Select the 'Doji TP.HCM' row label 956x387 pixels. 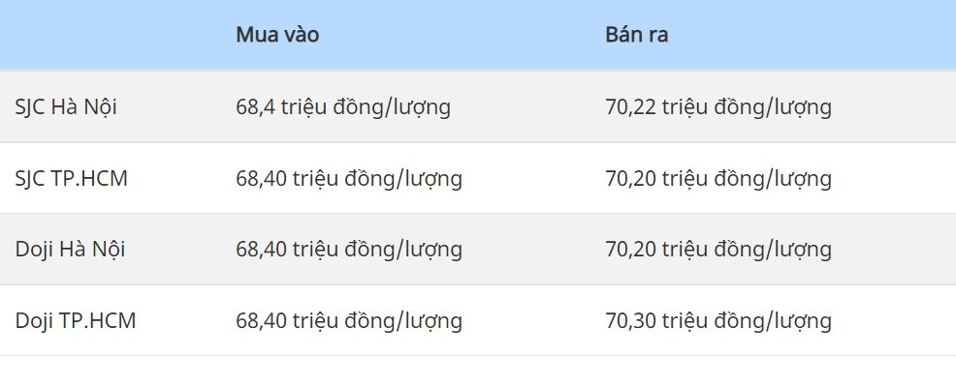(x=76, y=321)
